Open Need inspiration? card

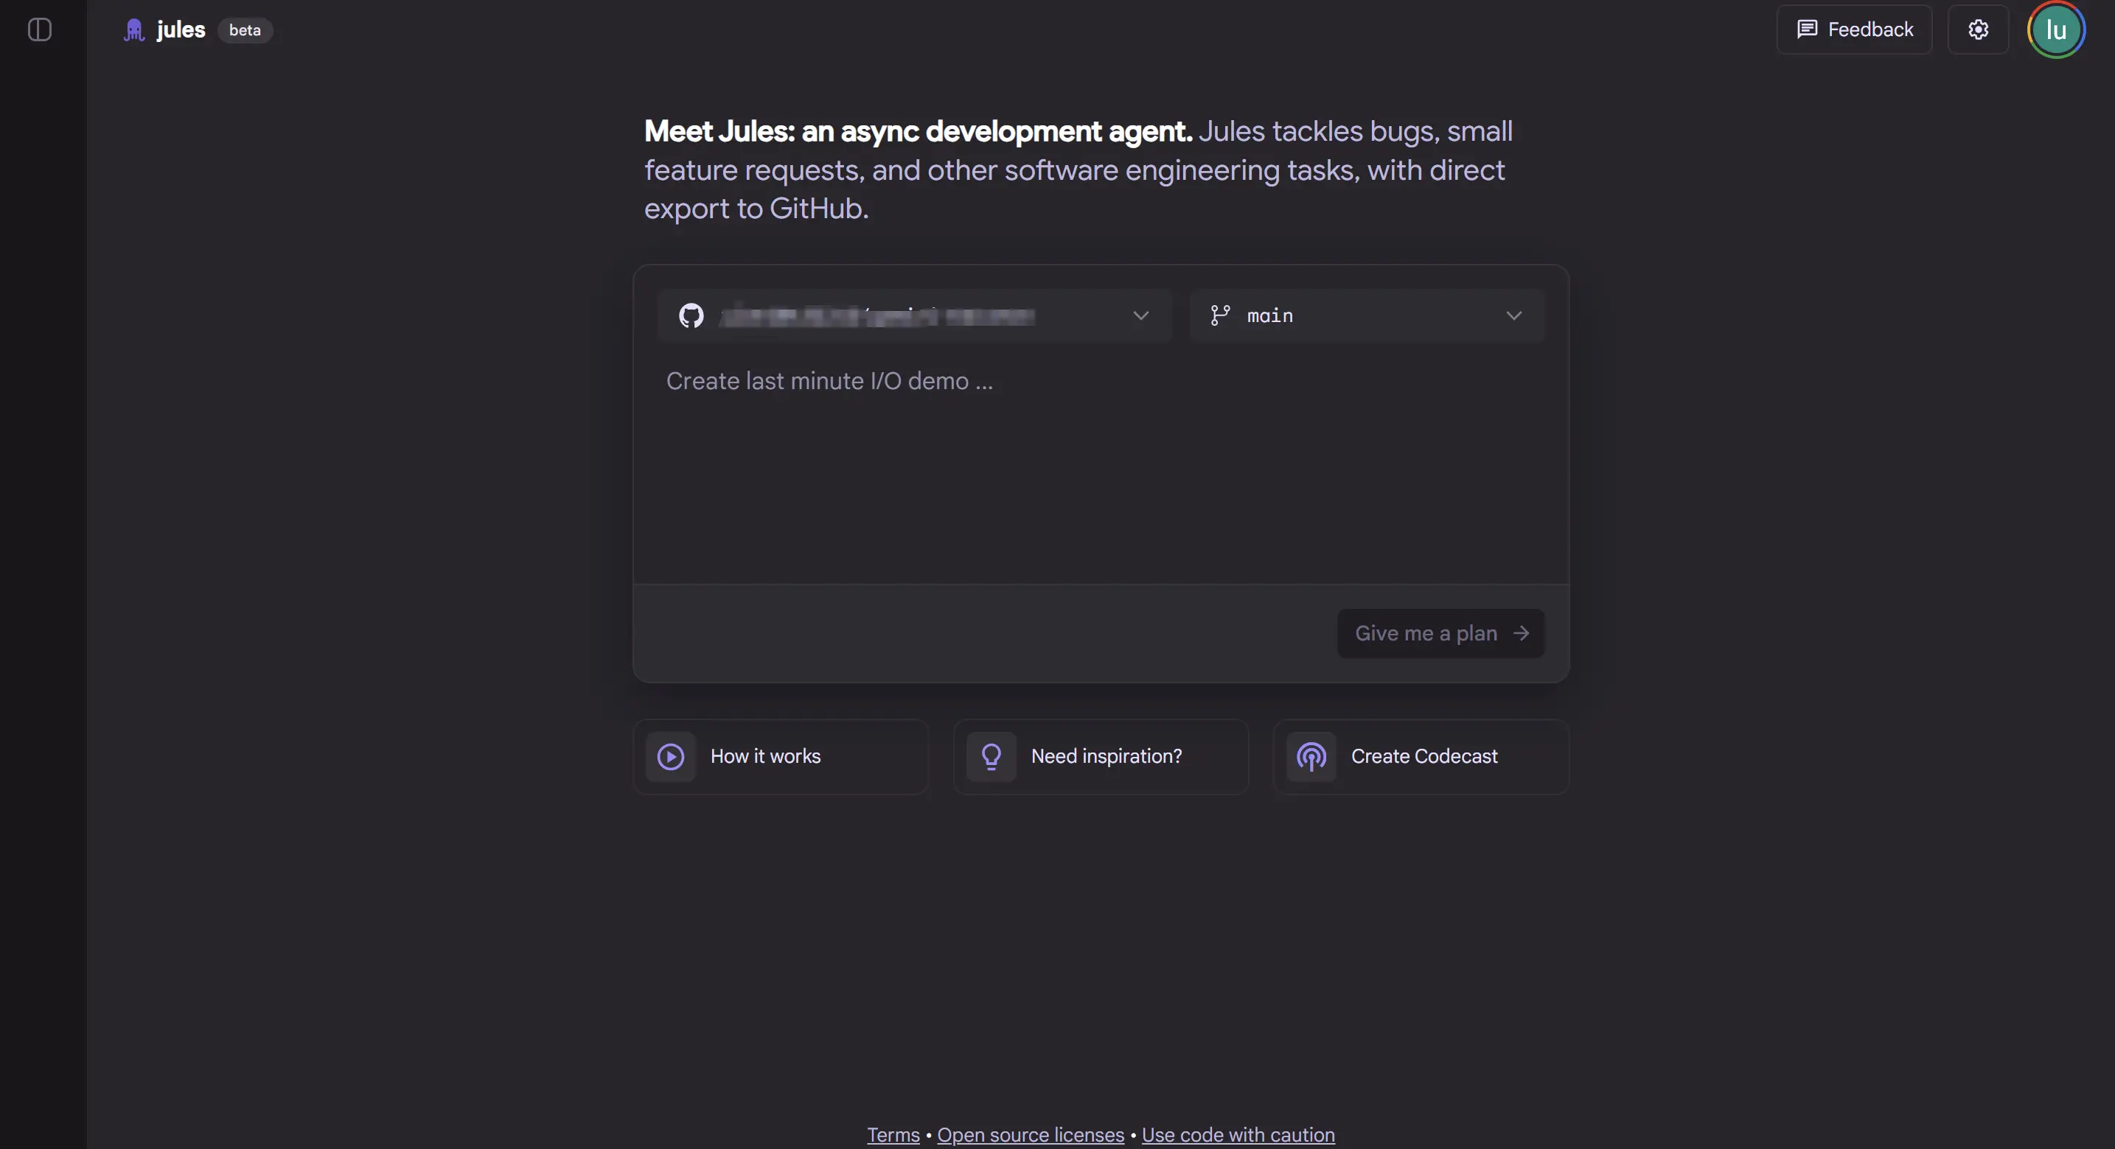tap(1100, 756)
